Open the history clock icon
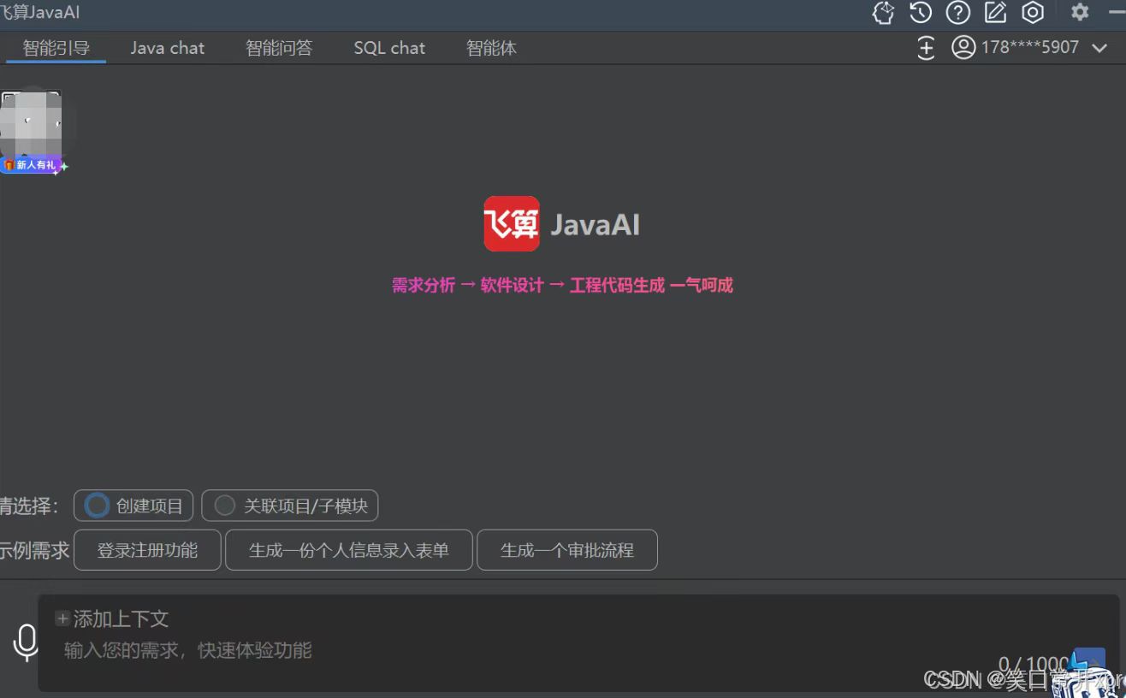The image size is (1126, 698). 921,12
